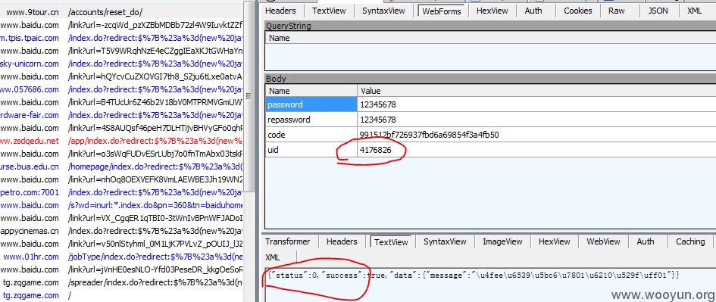Select the uid value 4176826
Image resolution: width=716 pixels, height=302 pixels.
[x=536, y=150]
